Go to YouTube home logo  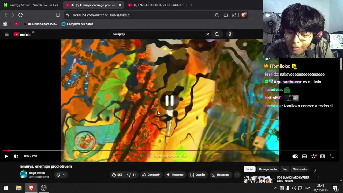coord(23,34)
